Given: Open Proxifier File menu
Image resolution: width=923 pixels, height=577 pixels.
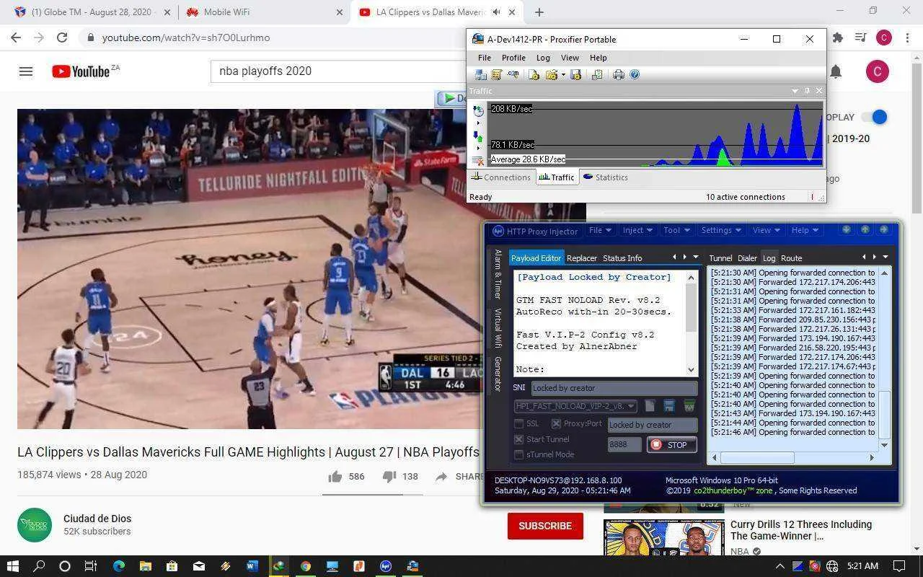Looking at the screenshot, I should 485,58.
